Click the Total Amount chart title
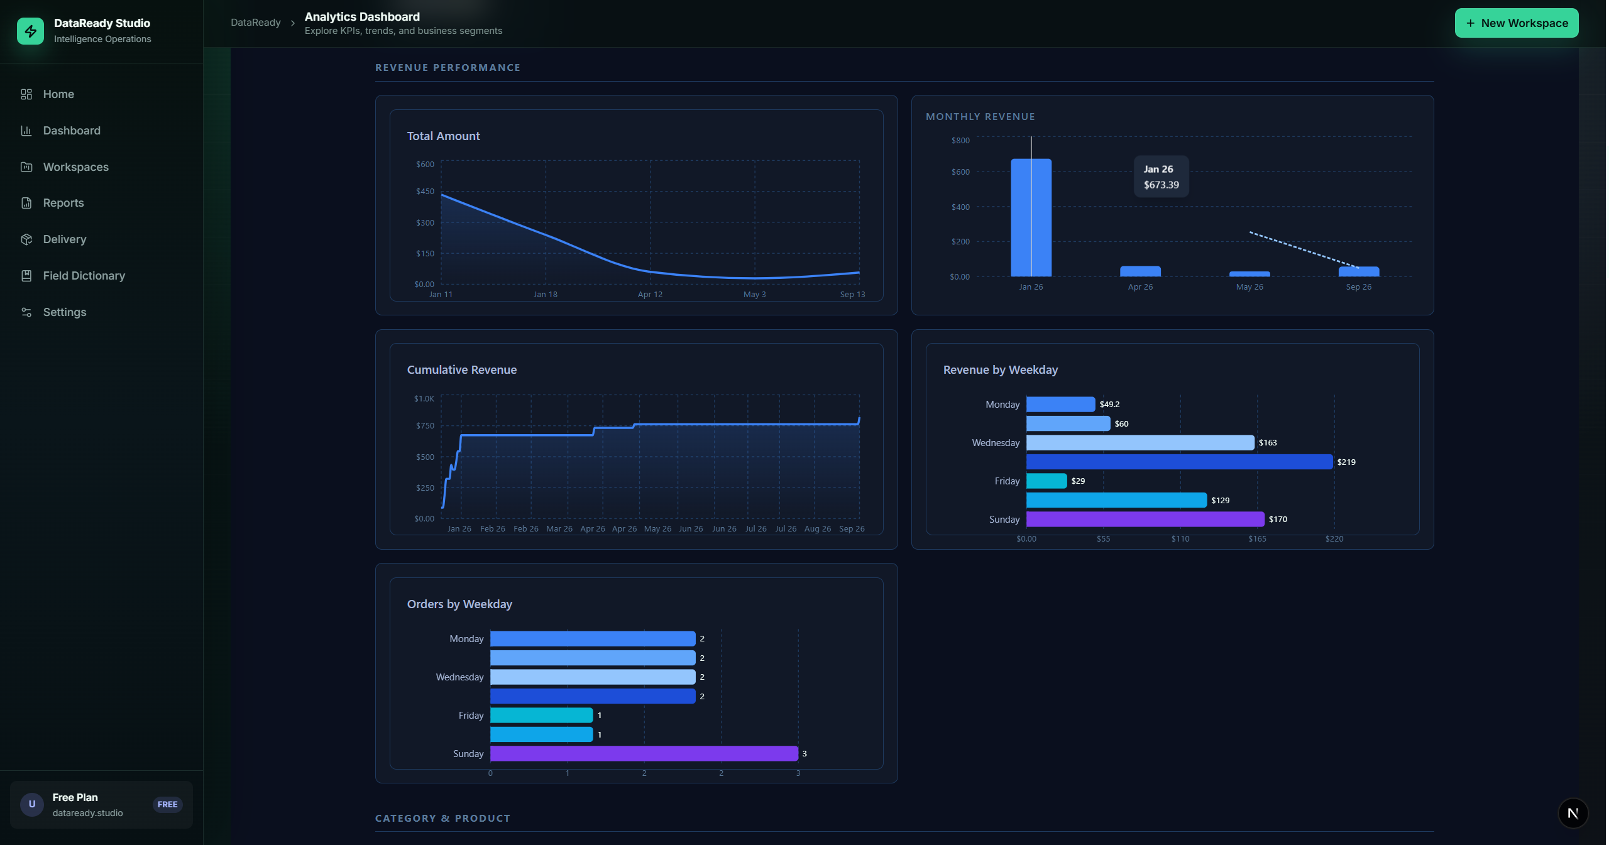This screenshot has height=845, width=1609. coord(443,136)
